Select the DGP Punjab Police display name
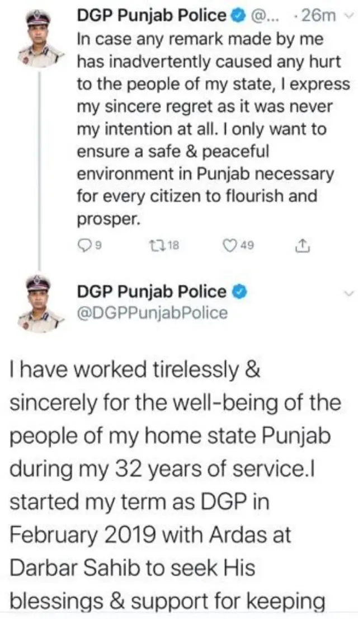The width and height of the screenshot is (358, 619). point(151,16)
